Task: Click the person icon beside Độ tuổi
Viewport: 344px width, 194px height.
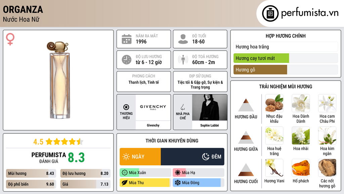Action: click(183, 39)
